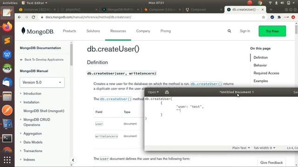The image size is (298, 167).
Task: Click Back To Develop Applications link
Action: point(41,60)
